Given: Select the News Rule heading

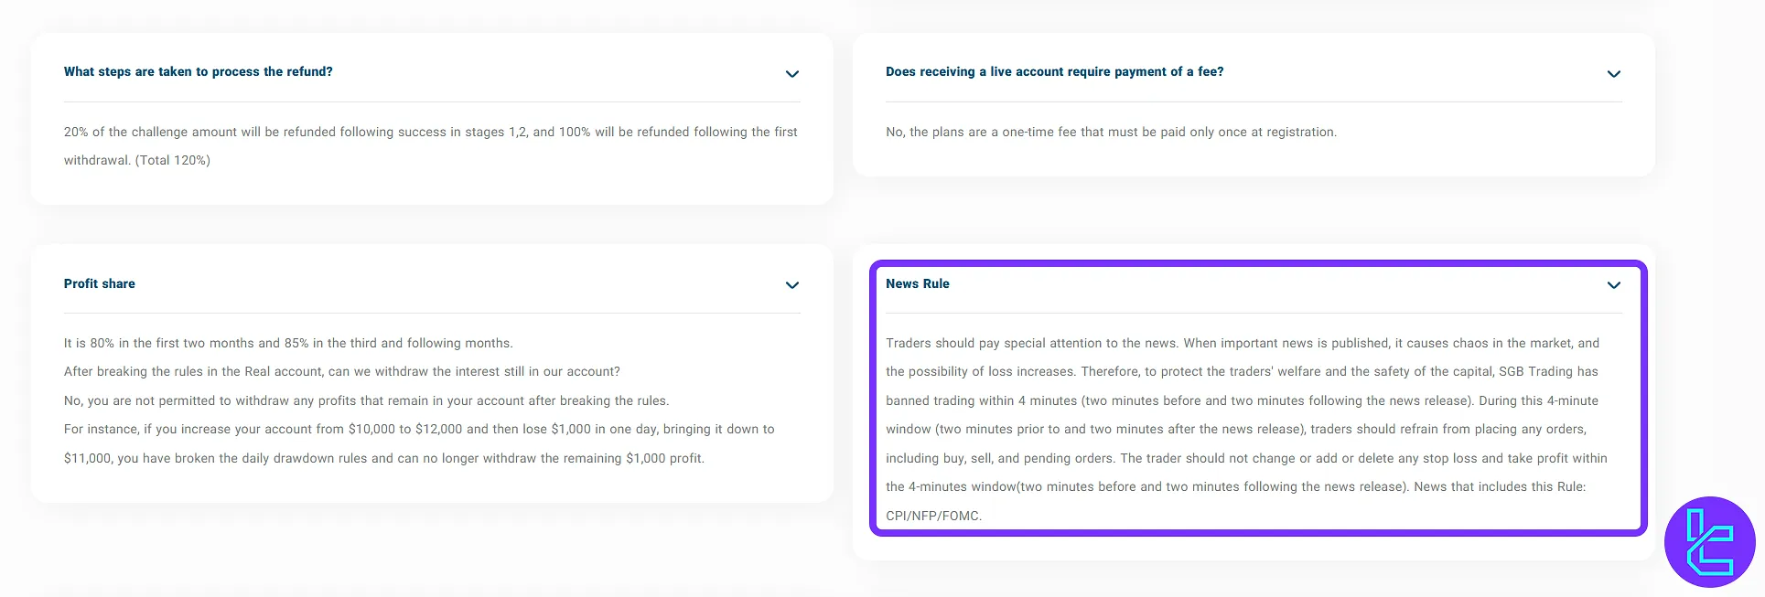Looking at the screenshot, I should click(918, 283).
